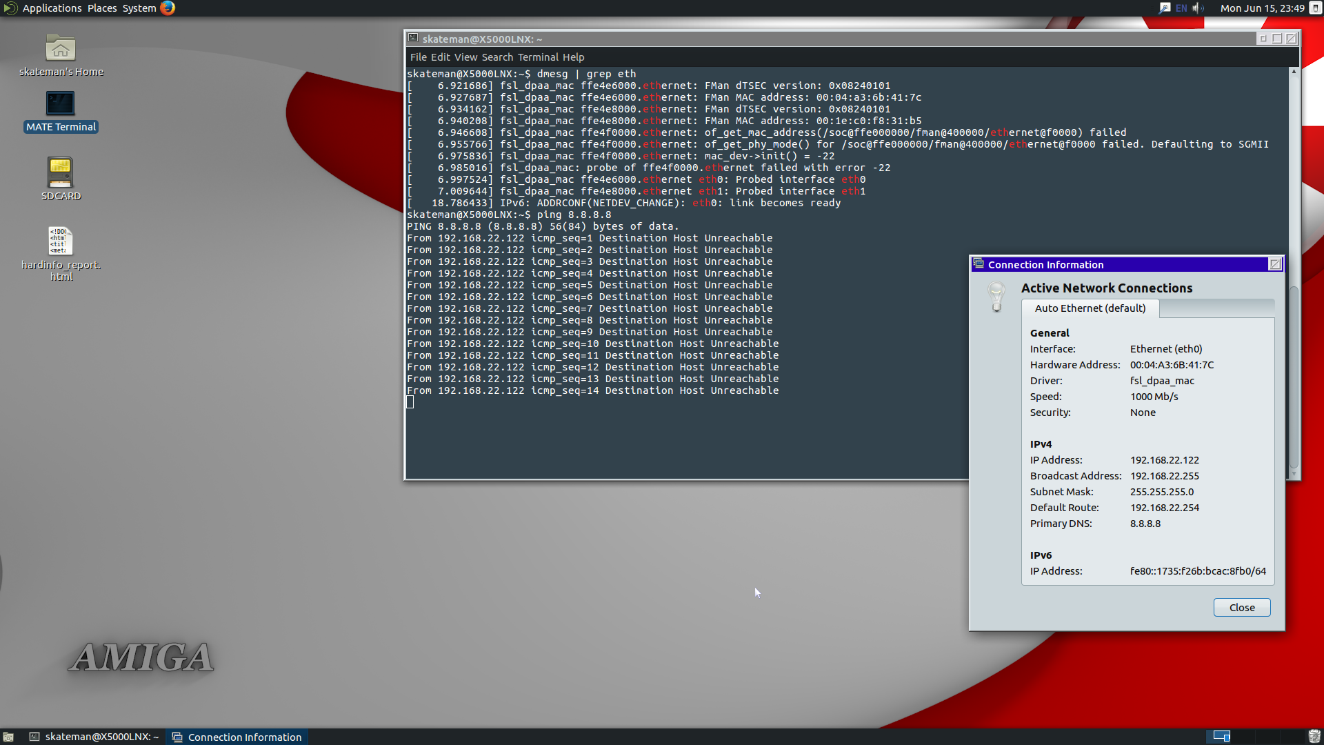The image size is (1324, 745).
Task: Select the Auto Ethernet (default) tab
Action: tap(1090, 308)
